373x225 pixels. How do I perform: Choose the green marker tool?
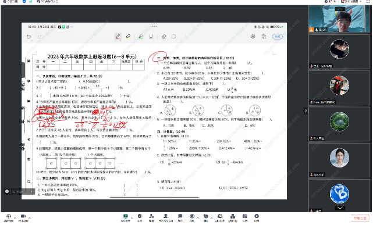tap(141, 37)
